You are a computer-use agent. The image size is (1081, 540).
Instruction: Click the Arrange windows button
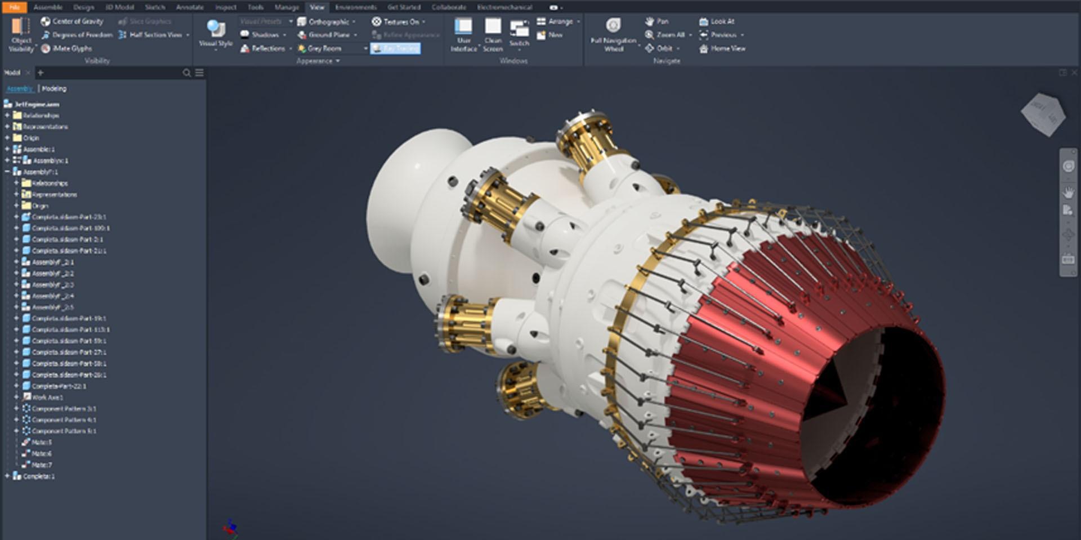coord(555,21)
